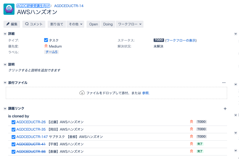
Task: Click the 編集 edit button
Action: coord(12,24)
